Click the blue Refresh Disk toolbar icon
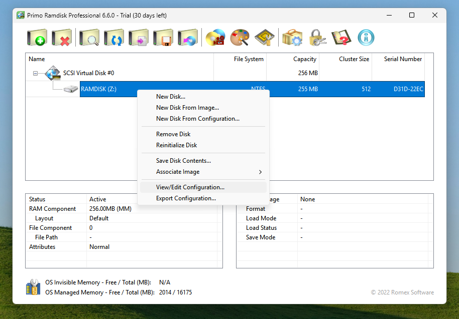This screenshot has height=319, width=459. tap(114, 37)
